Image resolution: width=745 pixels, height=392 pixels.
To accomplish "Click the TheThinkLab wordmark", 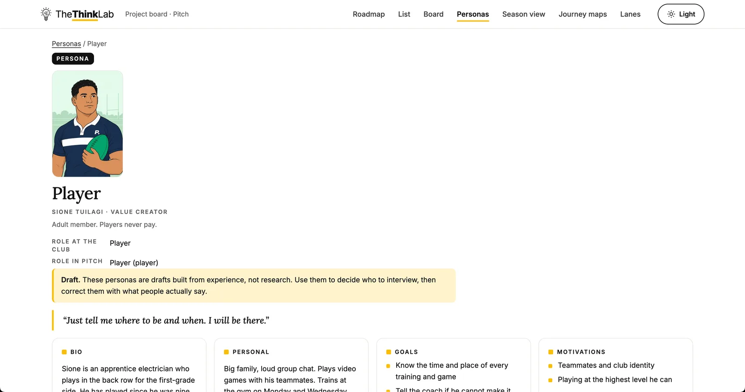I will coord(85,14).
